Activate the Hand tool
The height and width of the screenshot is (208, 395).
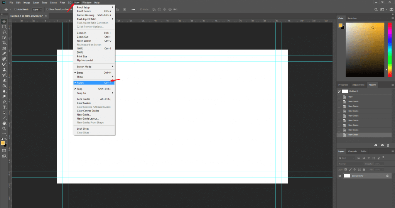click(4, 123)
